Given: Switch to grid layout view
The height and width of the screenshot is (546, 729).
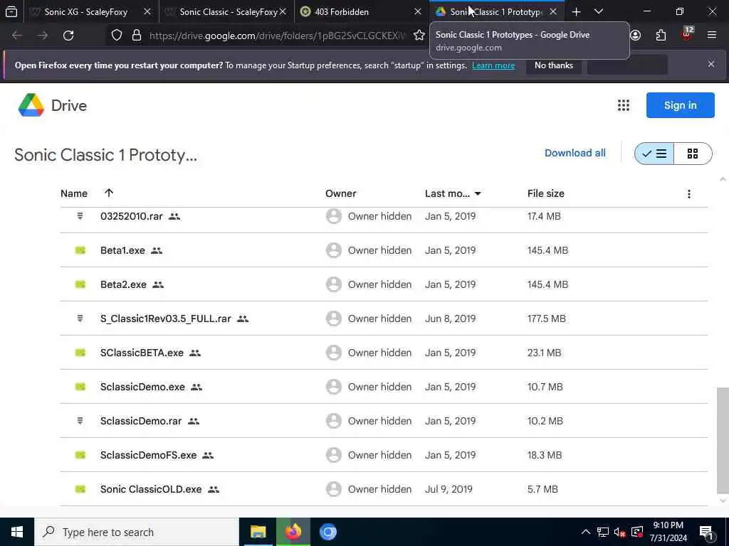Looking at the screenshot, I should pyautogui.click(x=693, y=154).
